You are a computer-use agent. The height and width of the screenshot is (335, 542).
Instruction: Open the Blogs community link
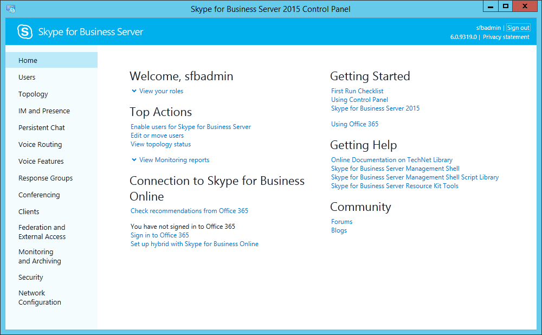(339, 230)
